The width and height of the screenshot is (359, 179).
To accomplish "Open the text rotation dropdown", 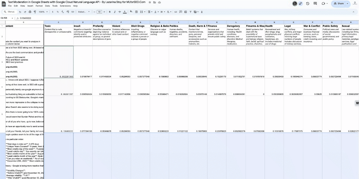I will tap(169, 12).
